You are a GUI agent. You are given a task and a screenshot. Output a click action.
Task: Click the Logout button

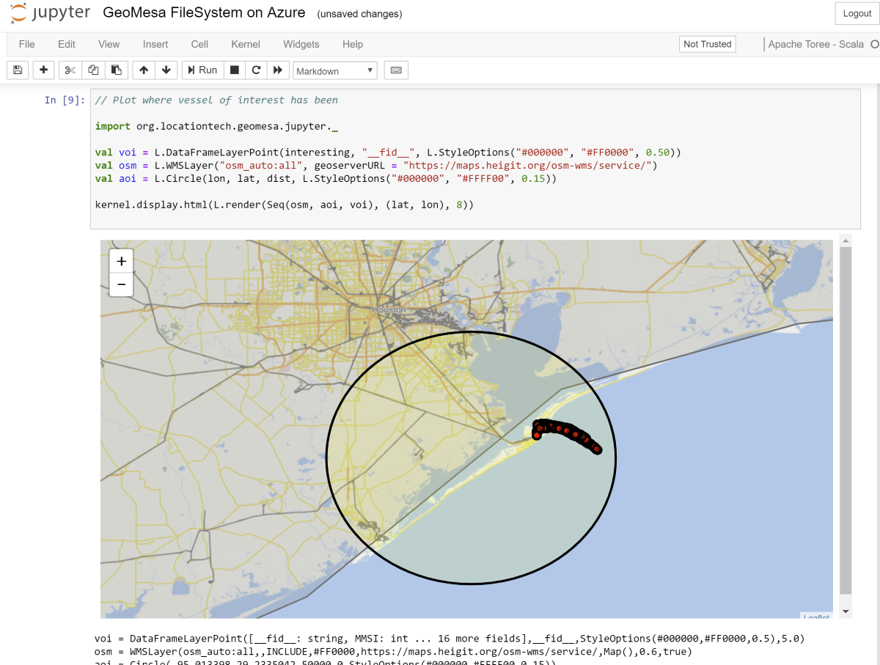[856, 12]
